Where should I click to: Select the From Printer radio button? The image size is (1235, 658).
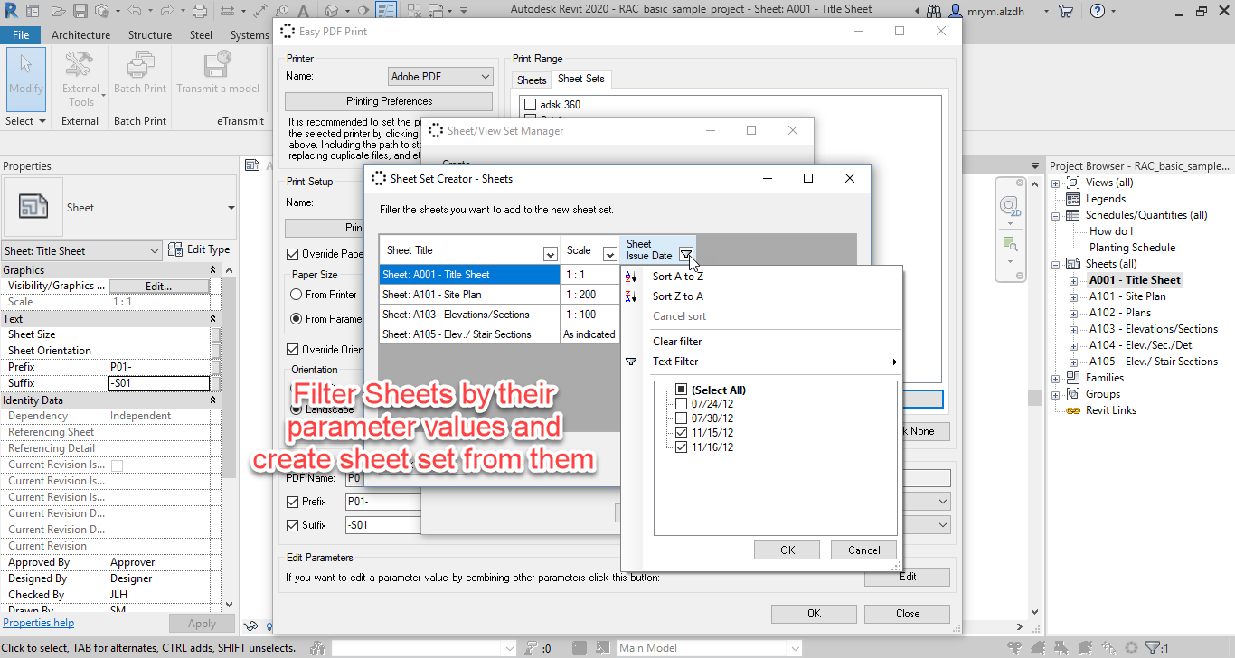point(296,295)
